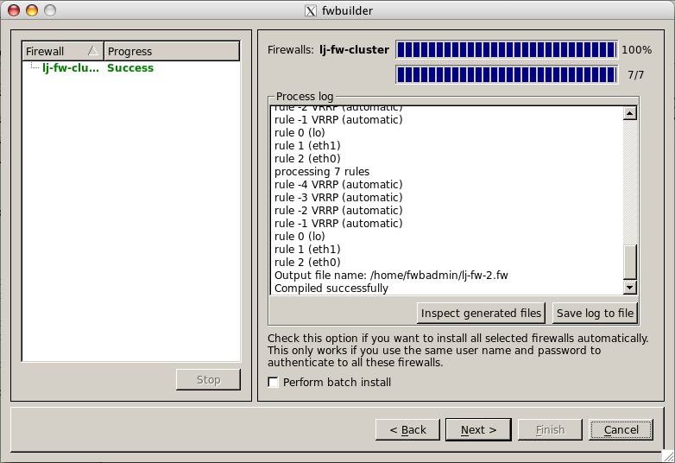Go to previous step with Back

[407, 429]
